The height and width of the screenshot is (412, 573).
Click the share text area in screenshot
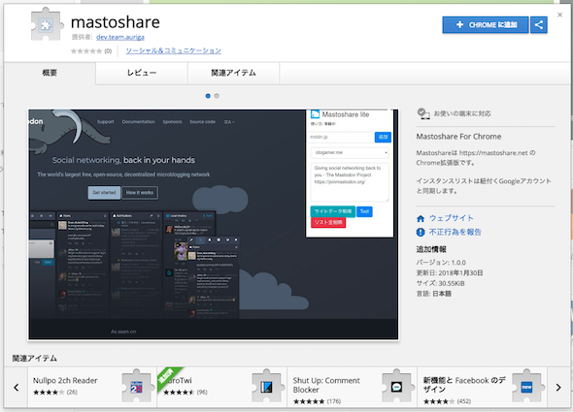[350, 182]
